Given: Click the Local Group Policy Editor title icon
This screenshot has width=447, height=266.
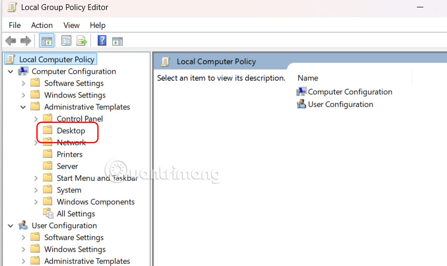Looking at the screenshot, I should [x=12, y=7].
